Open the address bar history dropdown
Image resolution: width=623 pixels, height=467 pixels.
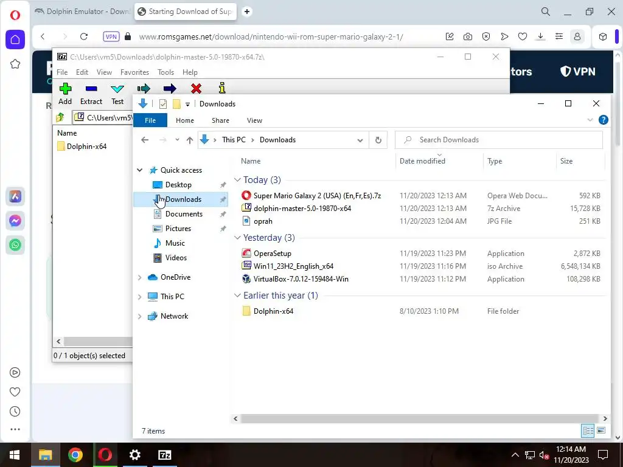360,140
